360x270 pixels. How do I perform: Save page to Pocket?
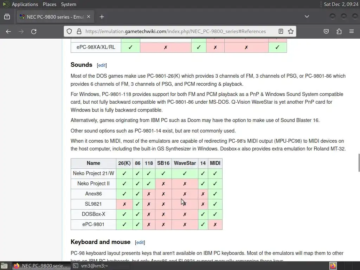326,31
